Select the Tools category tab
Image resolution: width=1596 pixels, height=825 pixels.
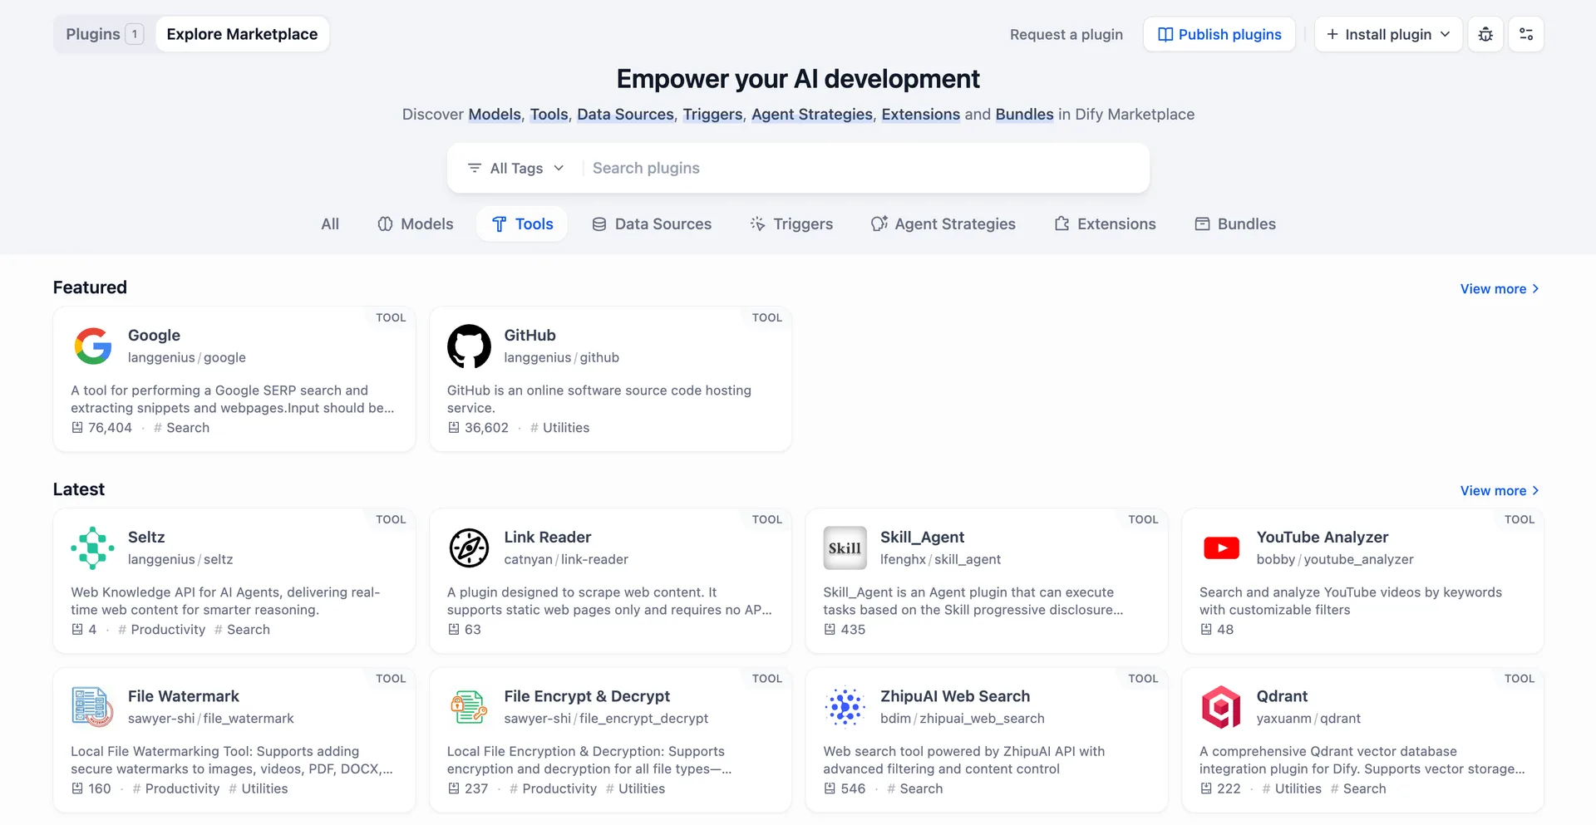coord(522,224)
